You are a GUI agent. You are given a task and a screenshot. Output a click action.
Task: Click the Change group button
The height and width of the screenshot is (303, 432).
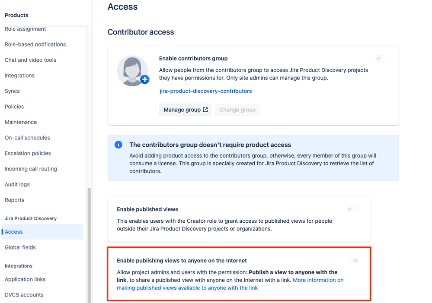pyautogui.click(x=237, y=110)
